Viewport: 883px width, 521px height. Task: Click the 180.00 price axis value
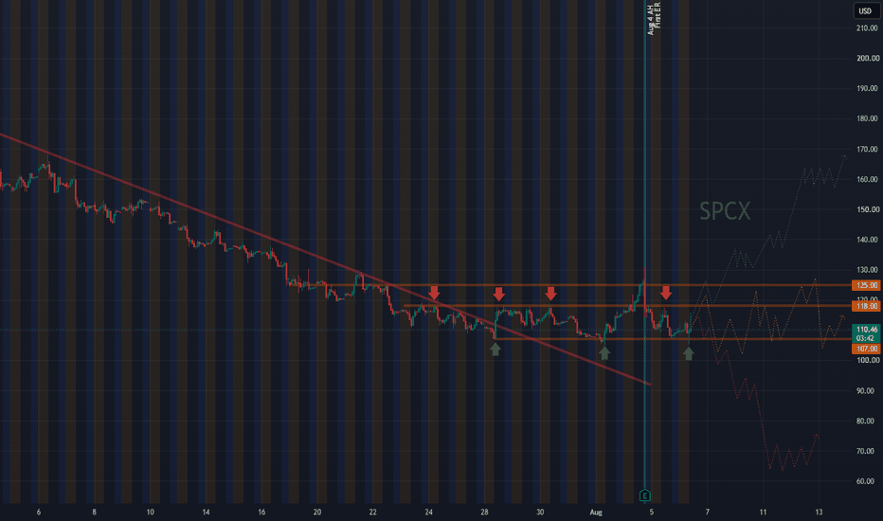coord(868,118)
